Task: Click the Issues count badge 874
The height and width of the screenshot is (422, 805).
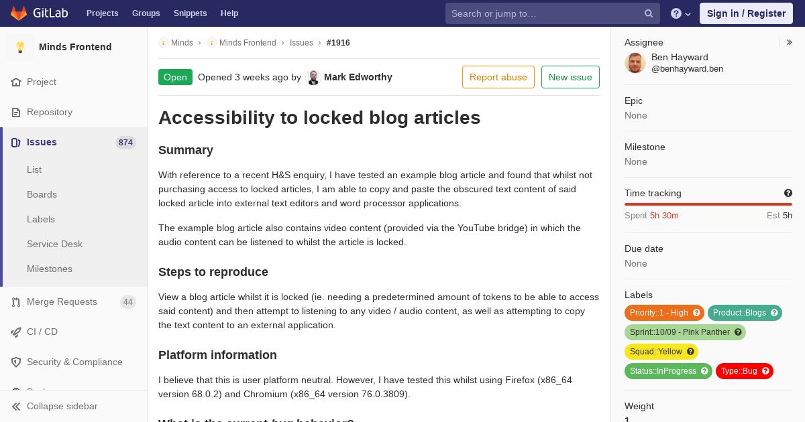Action: (x=125, y=142)
